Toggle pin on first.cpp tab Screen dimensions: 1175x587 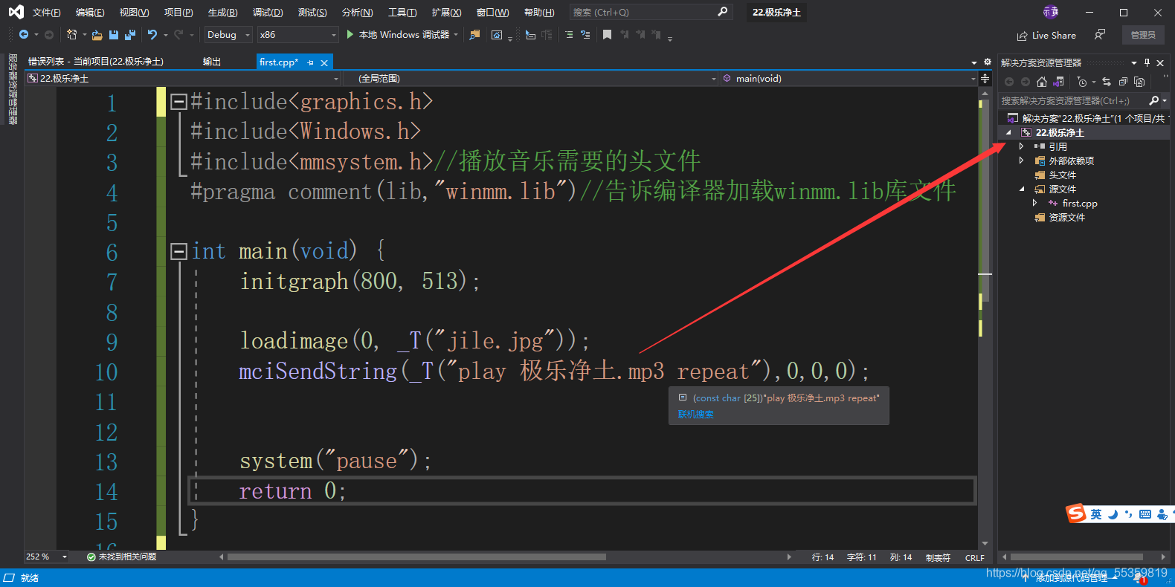[x=310, y=62]
